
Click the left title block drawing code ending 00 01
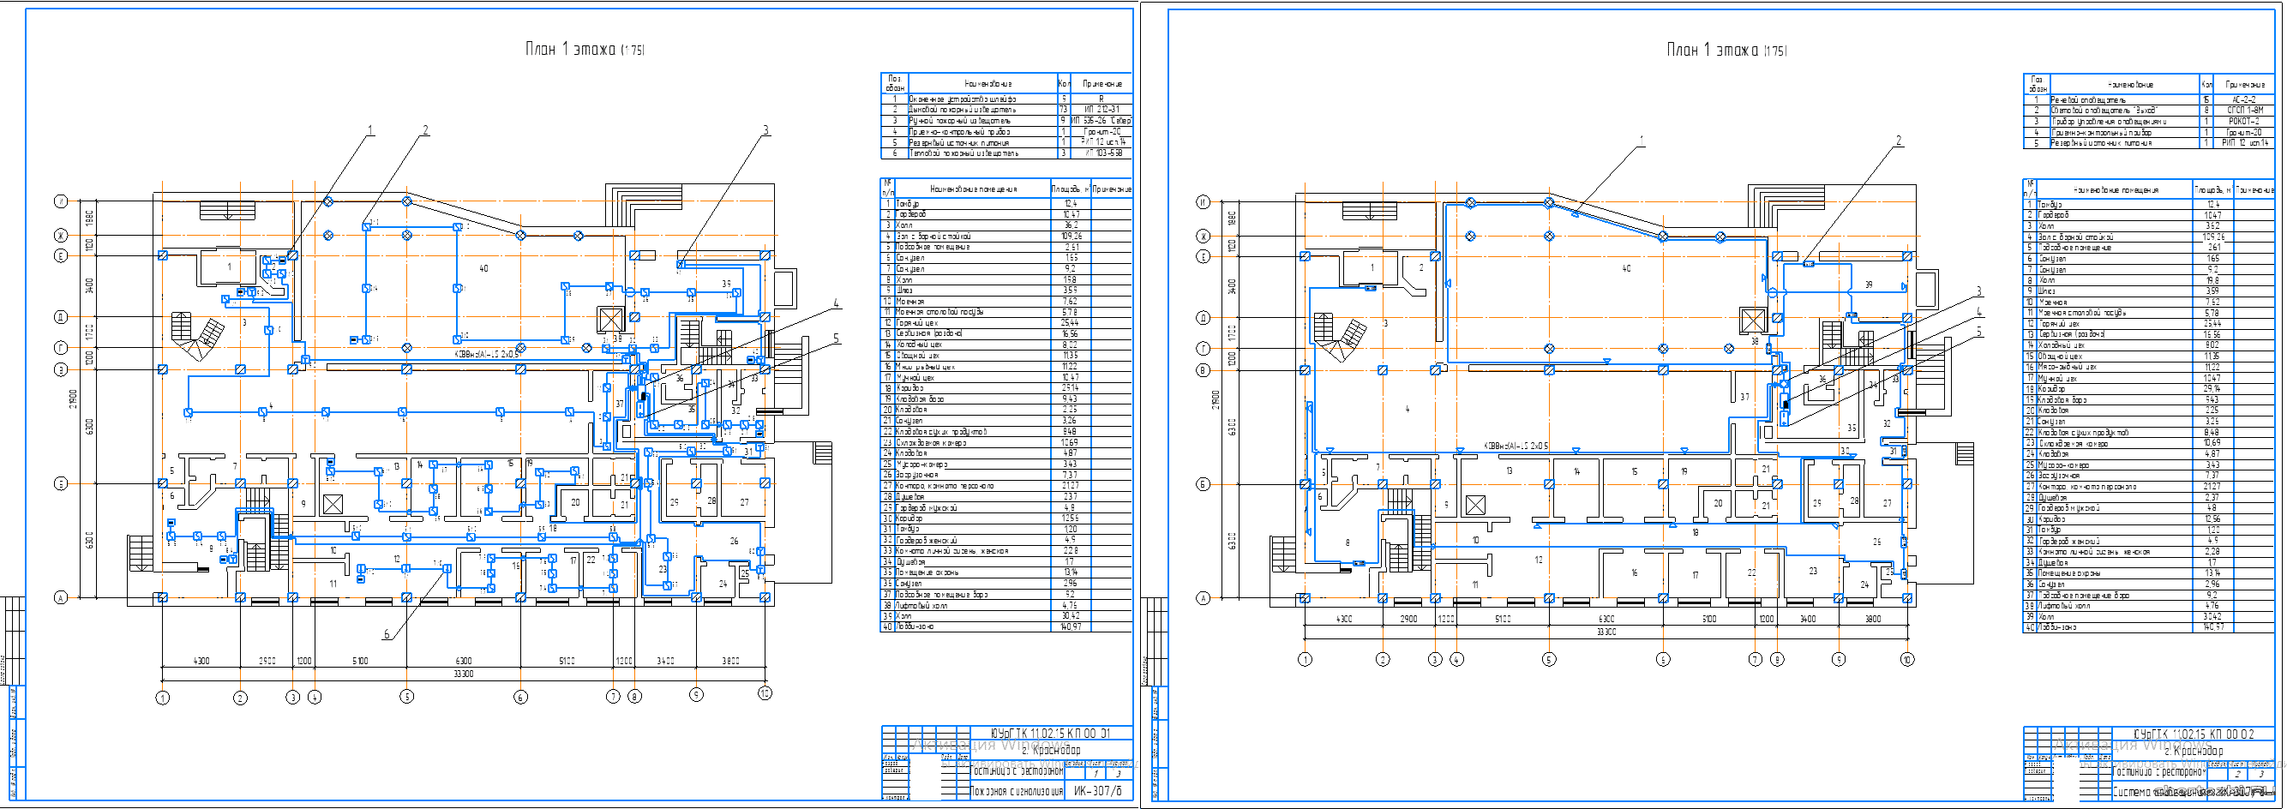[x=1050, y=734]
